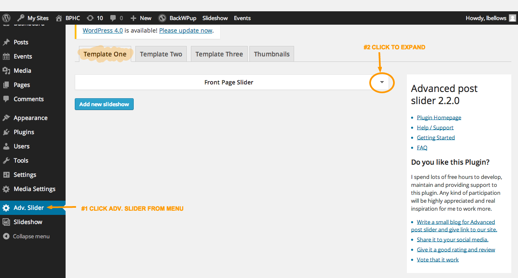This screenshot has width=518, height=278.
Task: Click the WordPress logo icon
Action: tap(6, 18)
